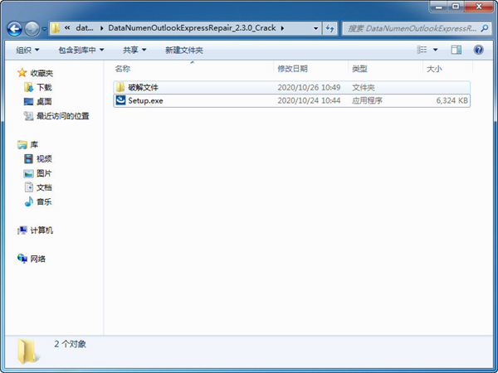Click the 文件夹 type cell
Viewport: 498px width, 373px height.
click(x=364, y=87)
